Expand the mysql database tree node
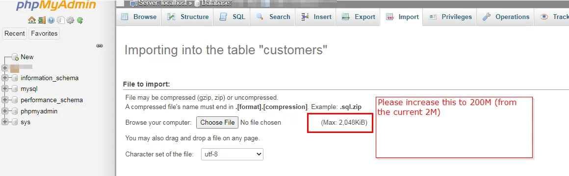The height and width of the screenshot is (176, 569). coord(5,88)
